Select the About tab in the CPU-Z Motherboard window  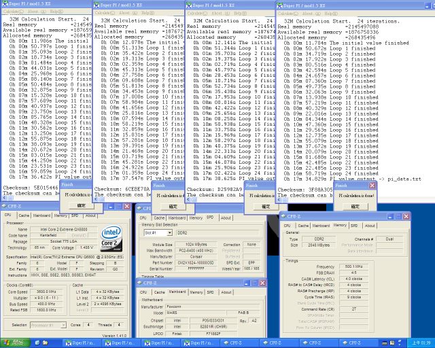point(226,292)
